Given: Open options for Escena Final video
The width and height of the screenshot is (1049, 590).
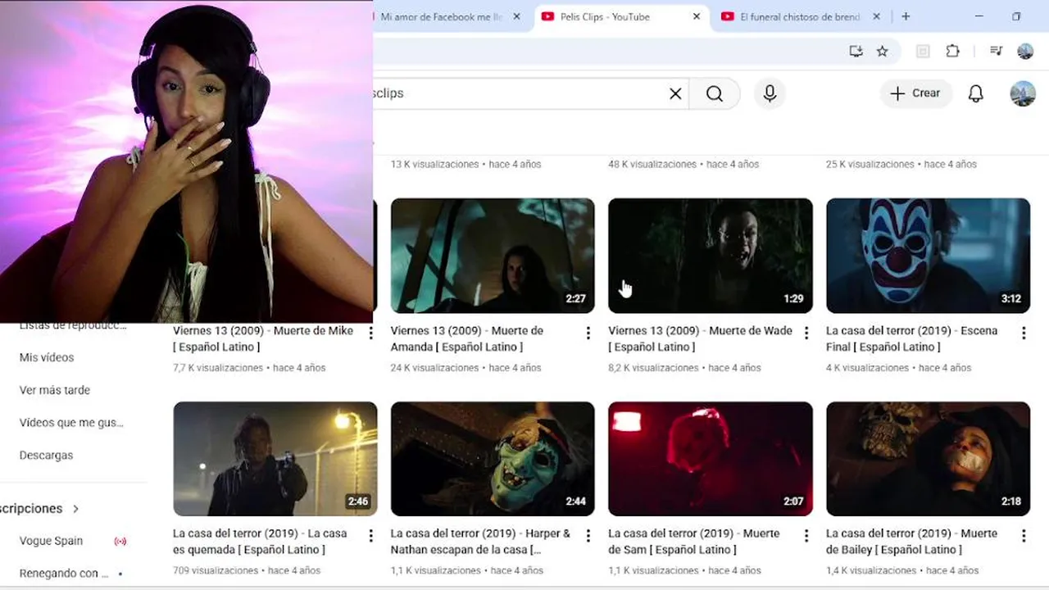Looking at the screenshot, I should tap(1024, 333).
